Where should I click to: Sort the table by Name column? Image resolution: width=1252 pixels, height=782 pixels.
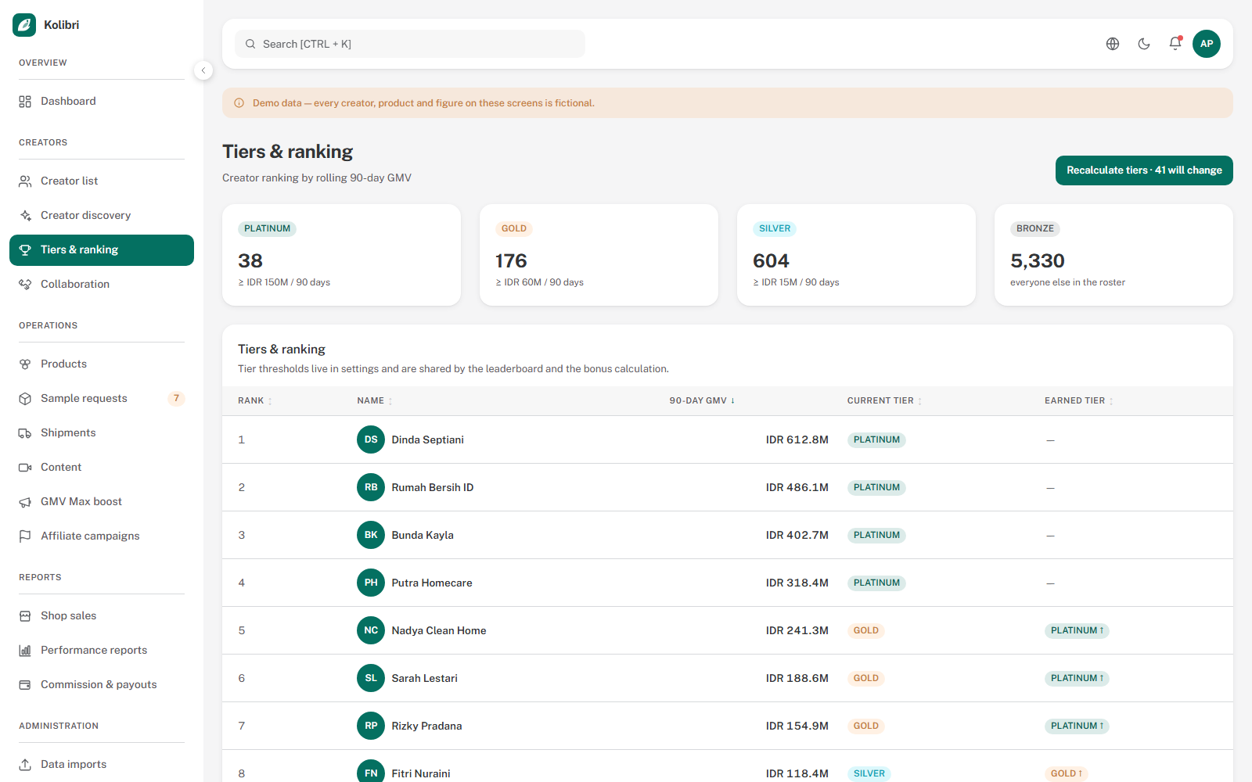(x=375, y=400)
